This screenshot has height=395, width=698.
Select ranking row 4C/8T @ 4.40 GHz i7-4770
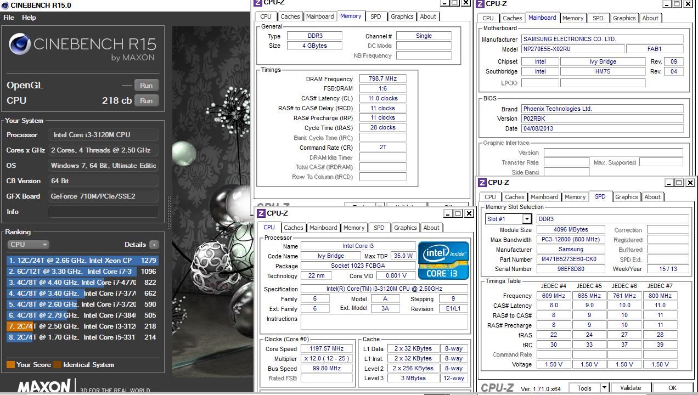(x=82, y=283)
